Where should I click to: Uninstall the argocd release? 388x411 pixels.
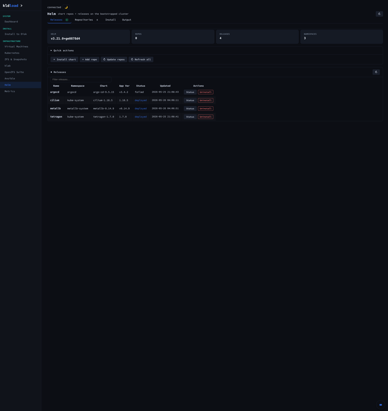pyautogui.click(x=206, y=92)
